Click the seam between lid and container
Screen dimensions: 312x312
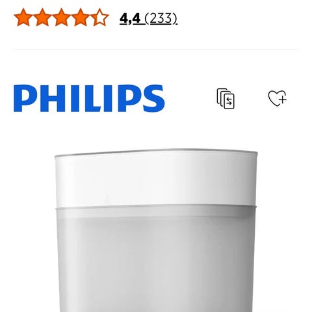(156, 206)
